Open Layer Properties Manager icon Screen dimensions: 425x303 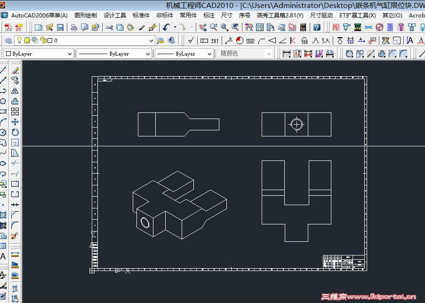tap(8, 40)
